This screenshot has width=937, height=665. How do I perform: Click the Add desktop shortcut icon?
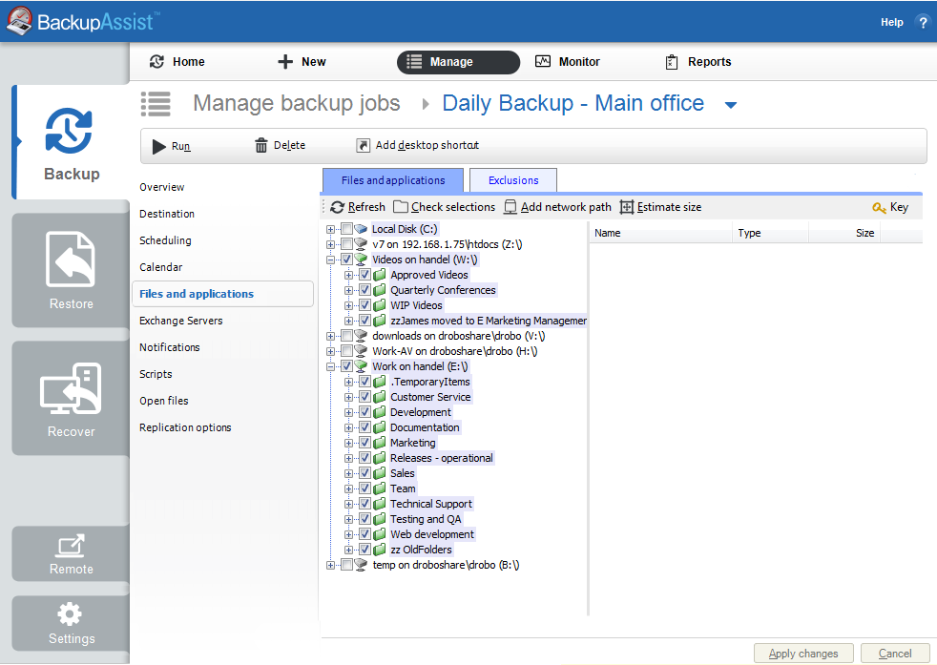pyautogui.click(x=363, y=145)
